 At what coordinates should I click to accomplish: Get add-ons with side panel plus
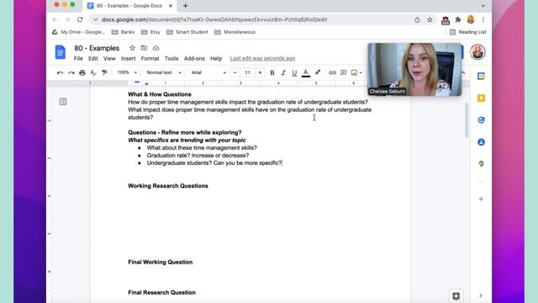pos(481,199)
